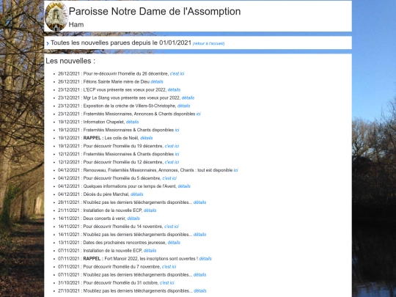This screenshot has height=297, width=396.
Task: Click 'ici' for 12/12 Fraternités Missionnaires & Chants
Action: (177, 154)
